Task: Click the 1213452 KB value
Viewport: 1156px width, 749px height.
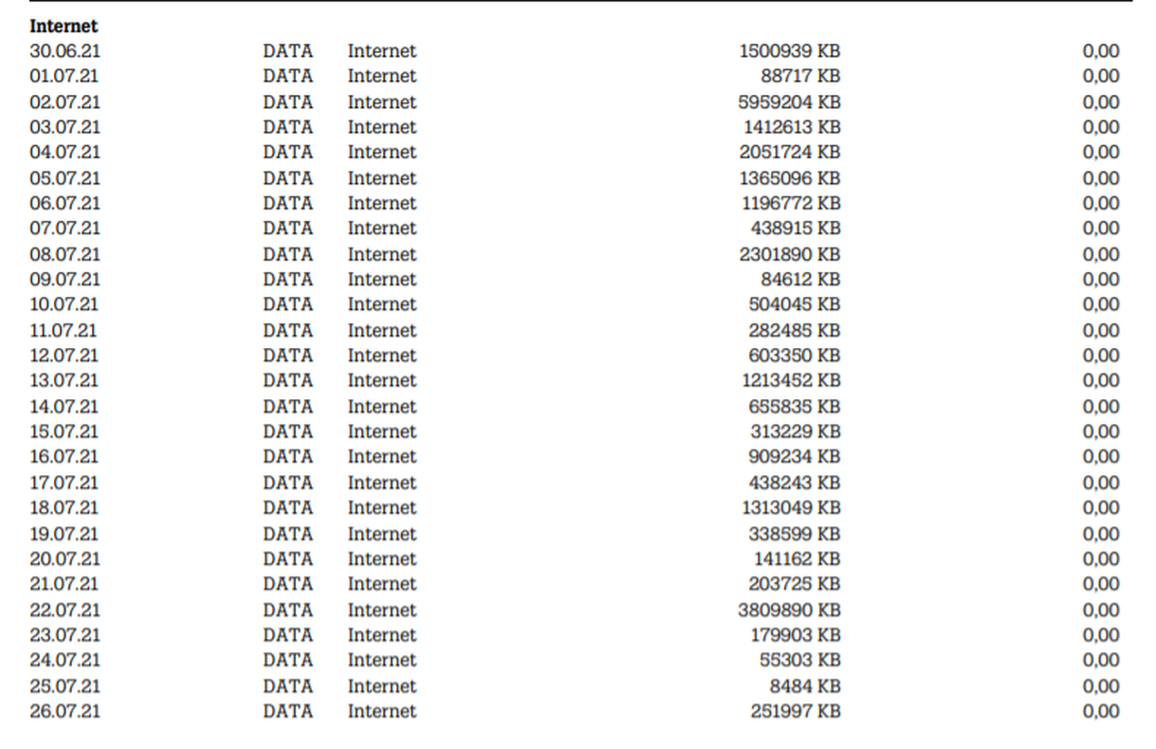Action: (790, 381)
